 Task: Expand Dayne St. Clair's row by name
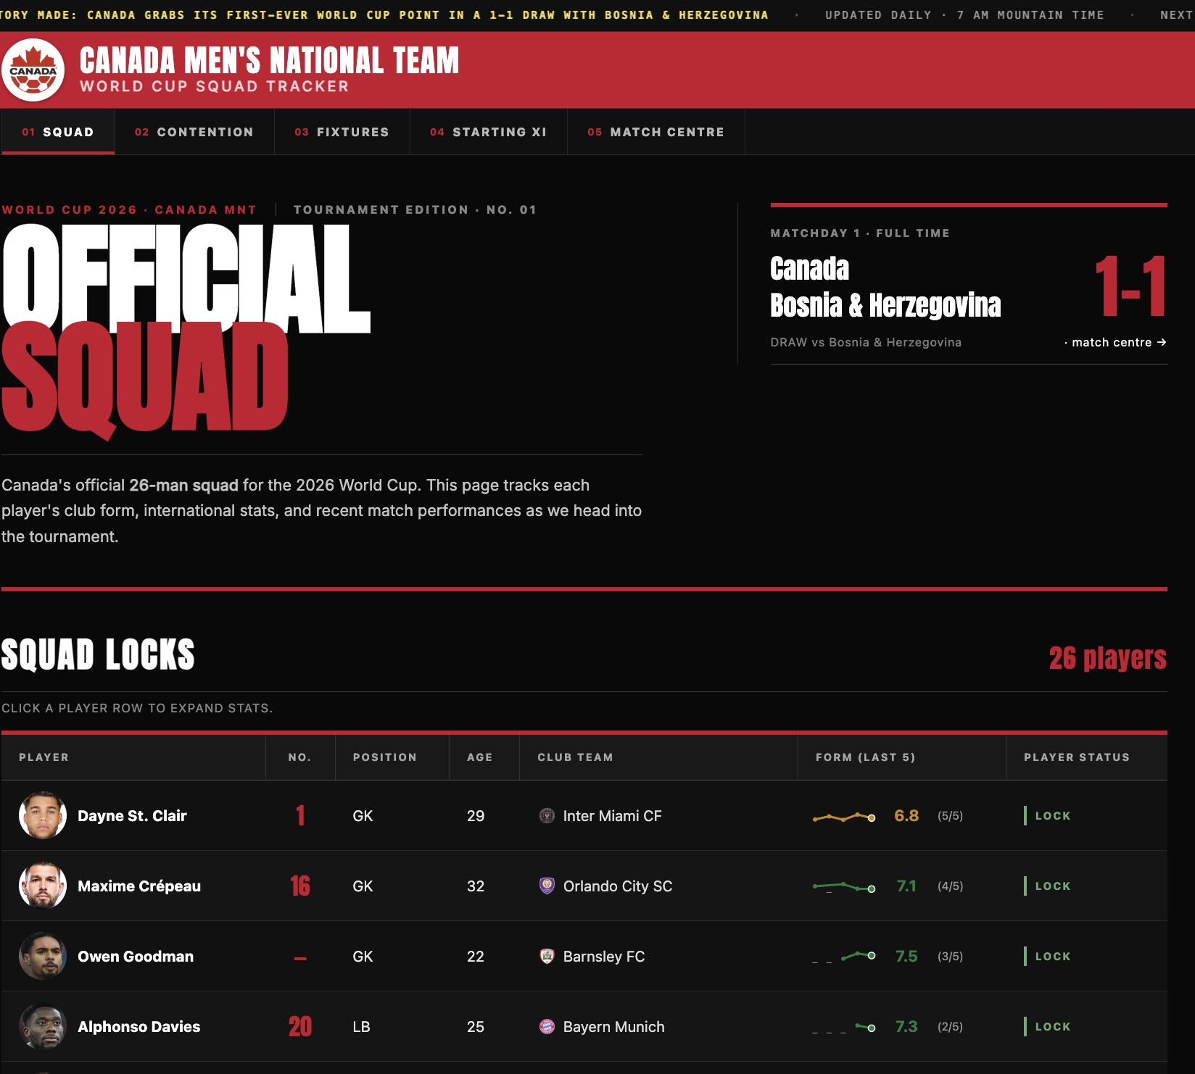(132, 816)
